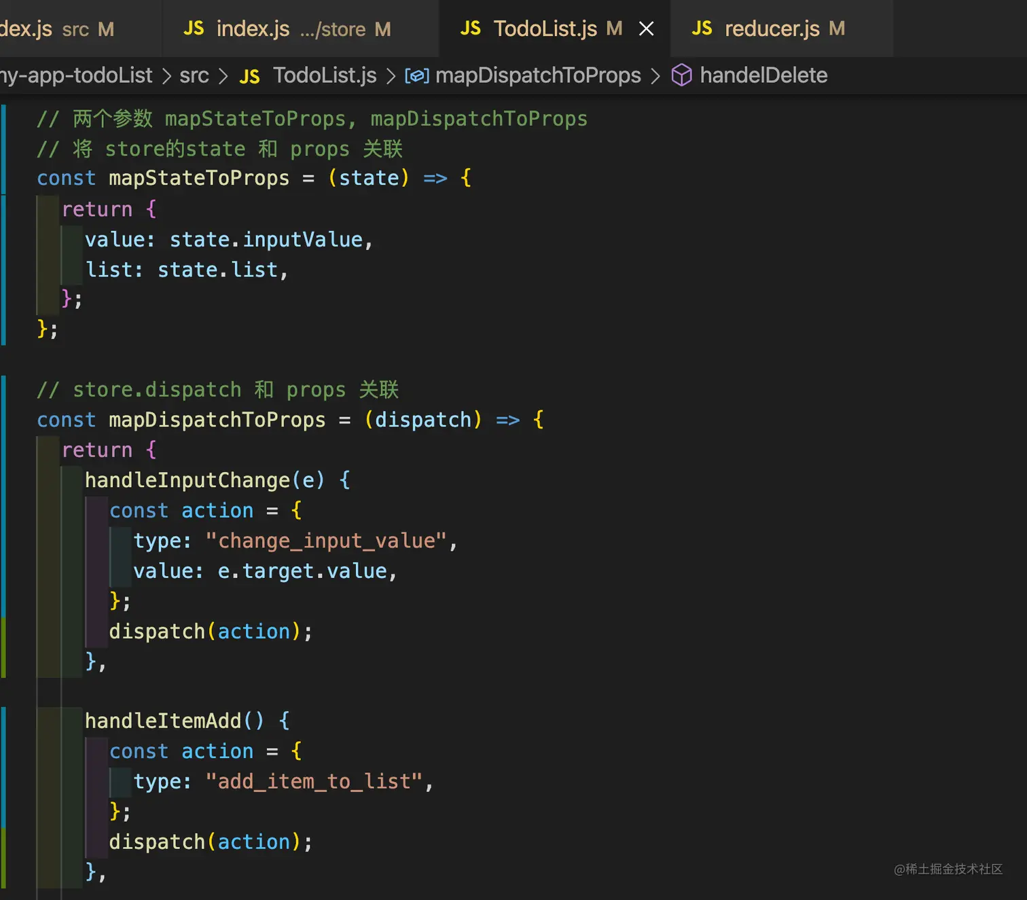Expand breadcrumb chevron after src
This screenshot has width=1027, height=900.
coord(223,75)
